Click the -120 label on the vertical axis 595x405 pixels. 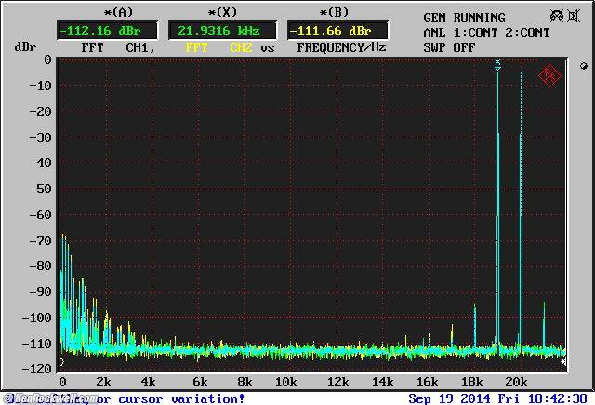point(37,369)
